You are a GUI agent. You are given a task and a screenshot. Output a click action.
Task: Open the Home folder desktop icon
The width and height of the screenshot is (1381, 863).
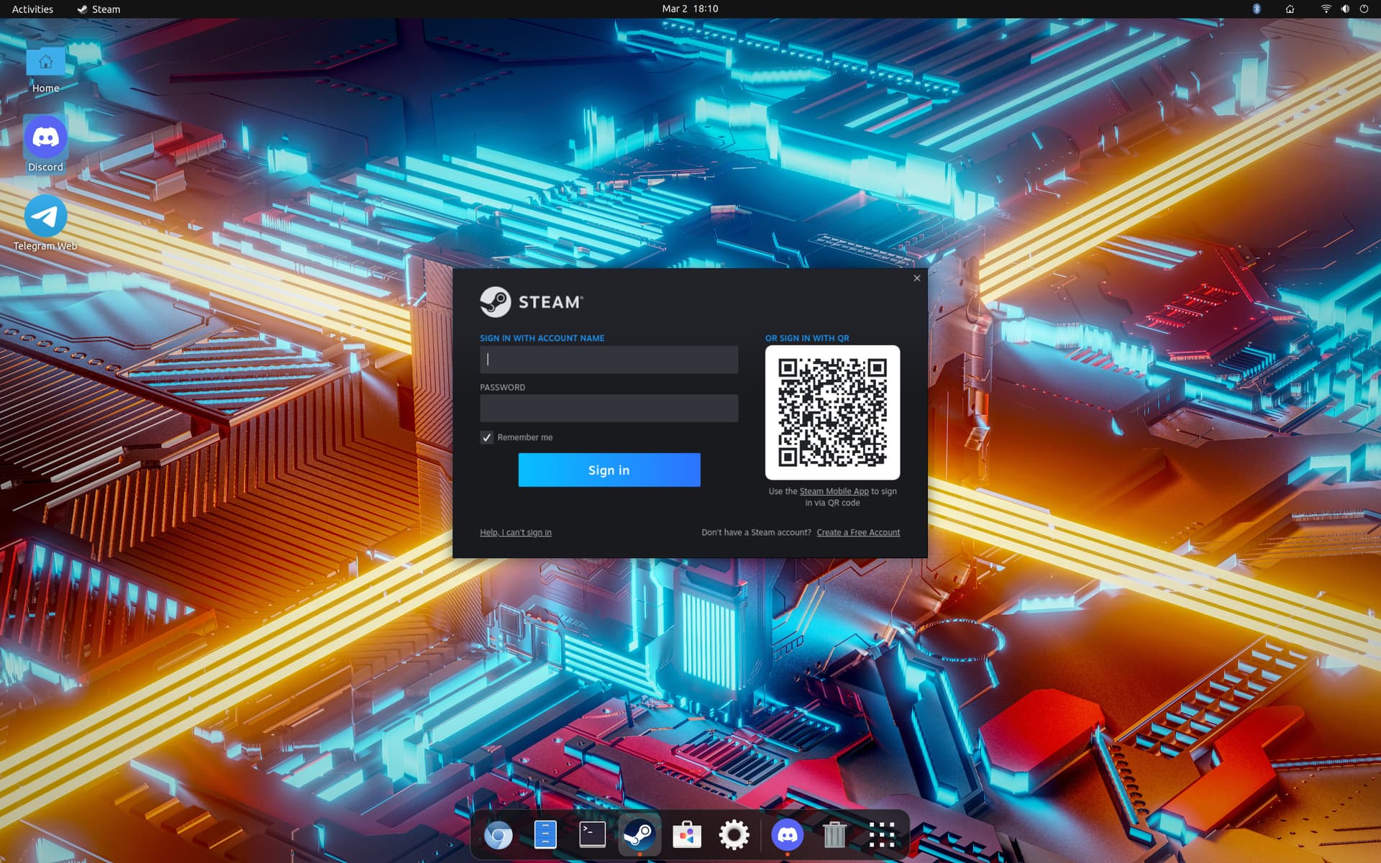pos(45,69)
